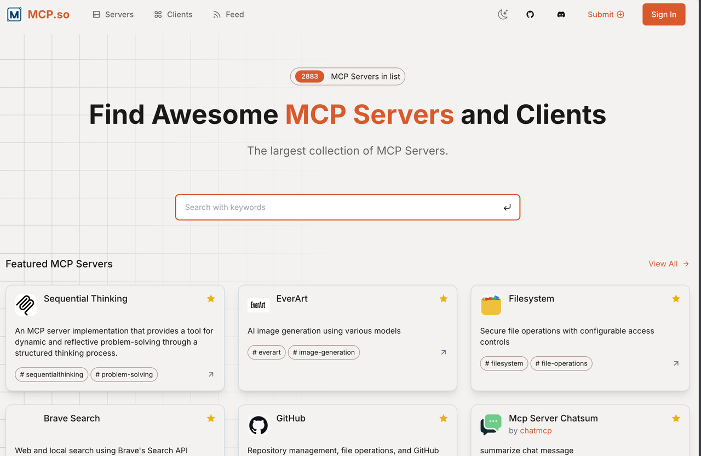The height and width of the screenshot is (456, 701).
Task: Open external arrow on Sequential Thinking card
Action: click(x=211, y=374)
